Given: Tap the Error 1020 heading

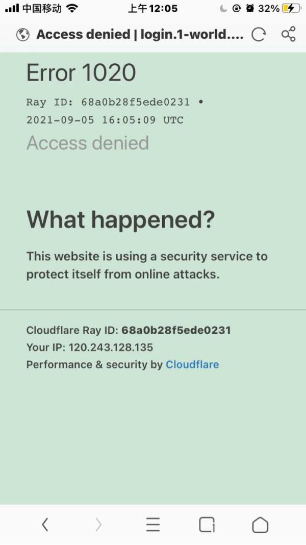Looking at the screenshot, I should tap(81, 72).
